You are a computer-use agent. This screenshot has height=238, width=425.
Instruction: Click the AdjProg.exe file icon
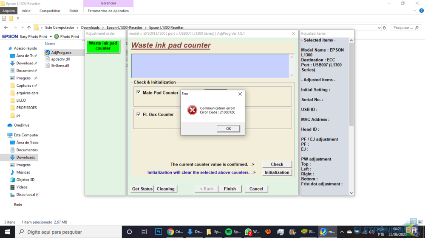click(x=48, y=53)
